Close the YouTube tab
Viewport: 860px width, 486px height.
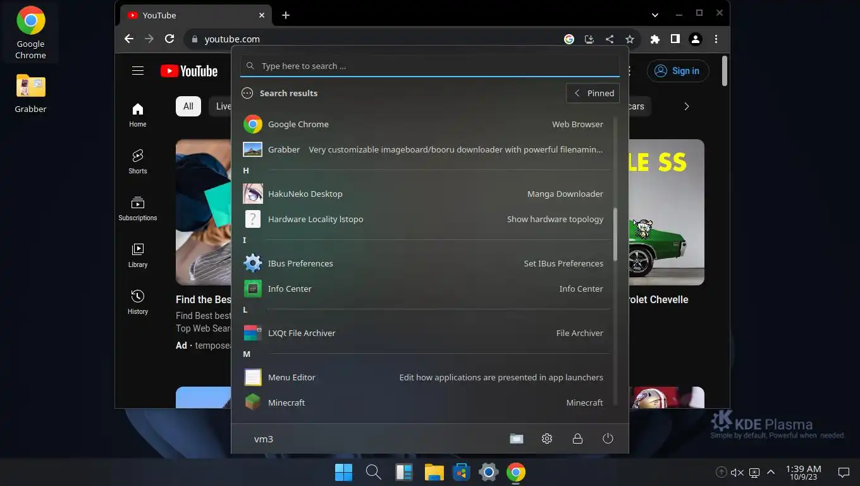click(x=262, y=15)
